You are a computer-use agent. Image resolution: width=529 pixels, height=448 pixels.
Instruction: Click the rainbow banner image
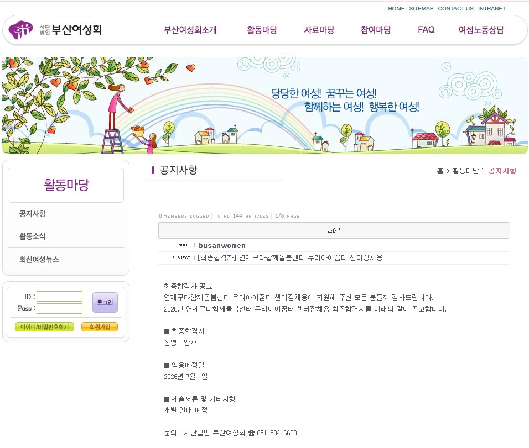pos(265,106)
